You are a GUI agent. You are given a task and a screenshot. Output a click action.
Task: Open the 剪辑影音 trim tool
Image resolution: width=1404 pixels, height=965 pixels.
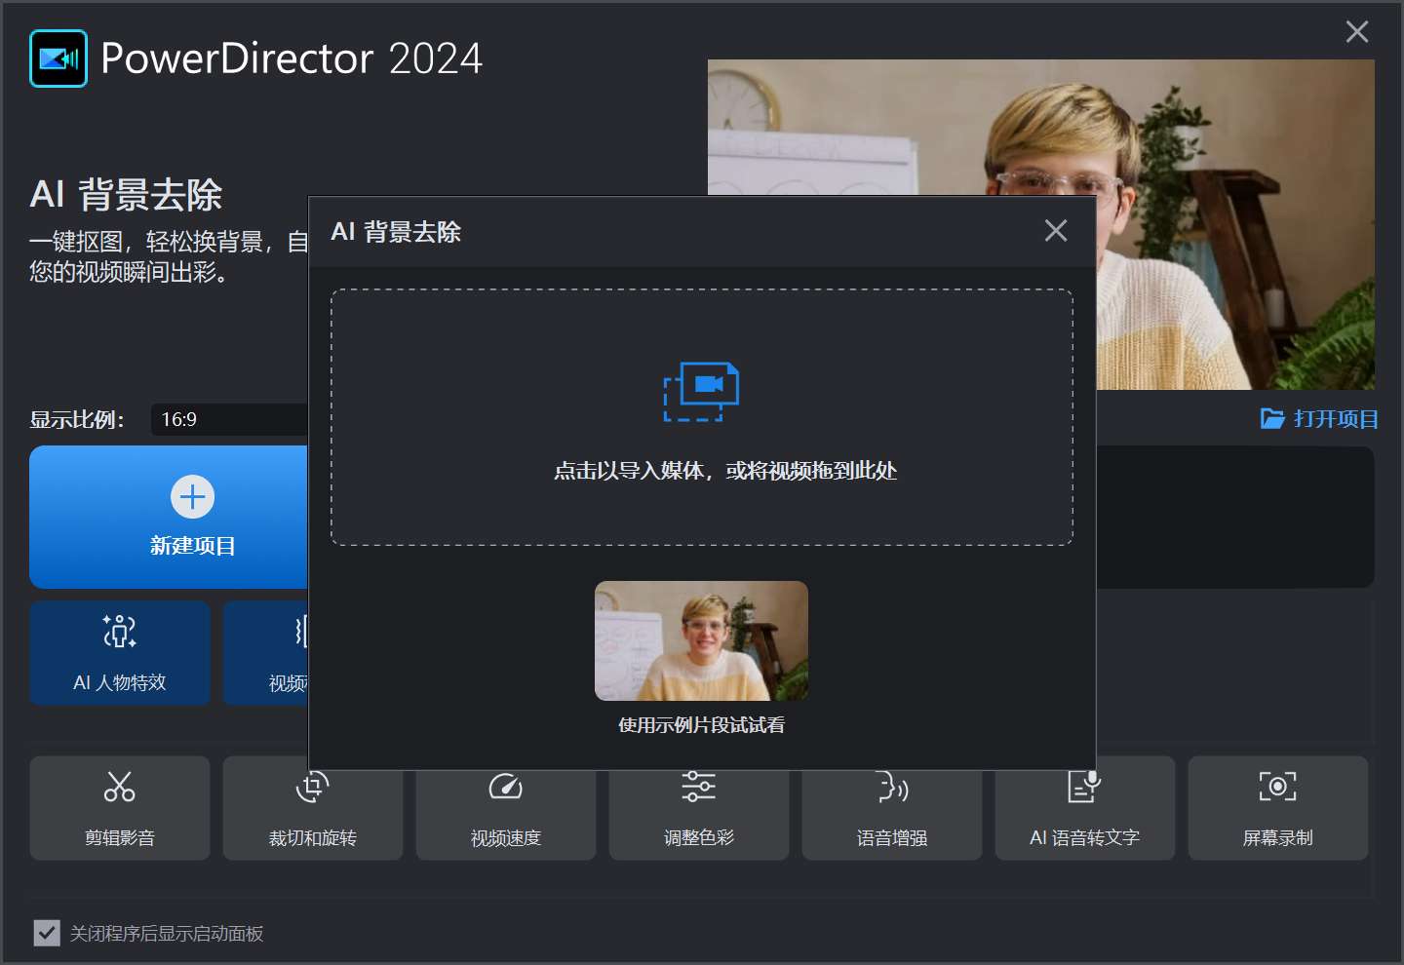[120, 808]
